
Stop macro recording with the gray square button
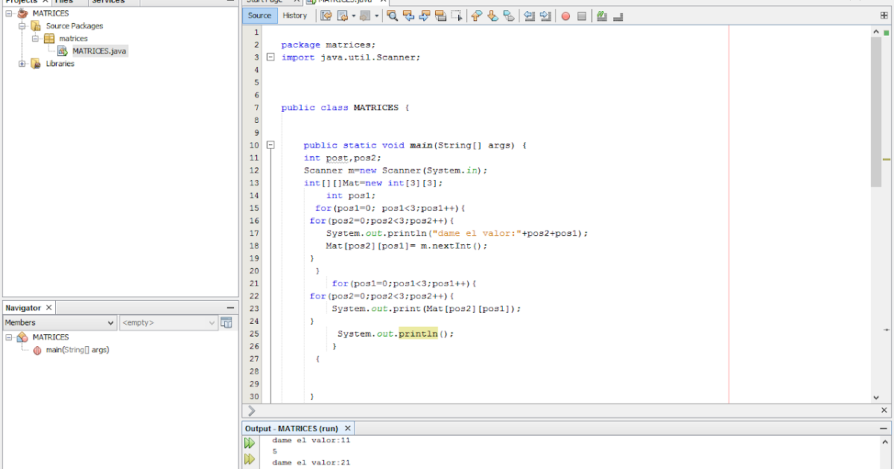tap(581, 16)
